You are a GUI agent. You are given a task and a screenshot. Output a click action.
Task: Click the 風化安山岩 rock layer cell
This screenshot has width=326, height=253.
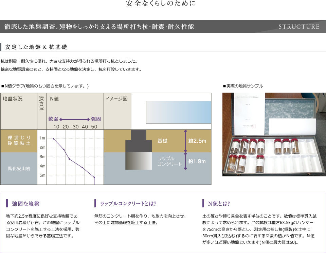tap(19, 168)
